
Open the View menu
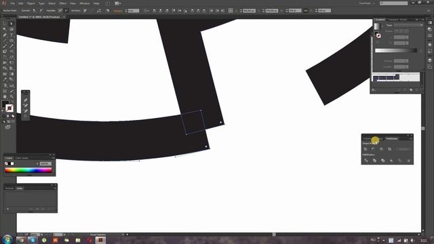click(x=73, y=3)
